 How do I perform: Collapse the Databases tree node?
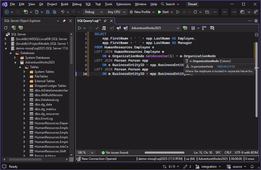coord(10,53)
